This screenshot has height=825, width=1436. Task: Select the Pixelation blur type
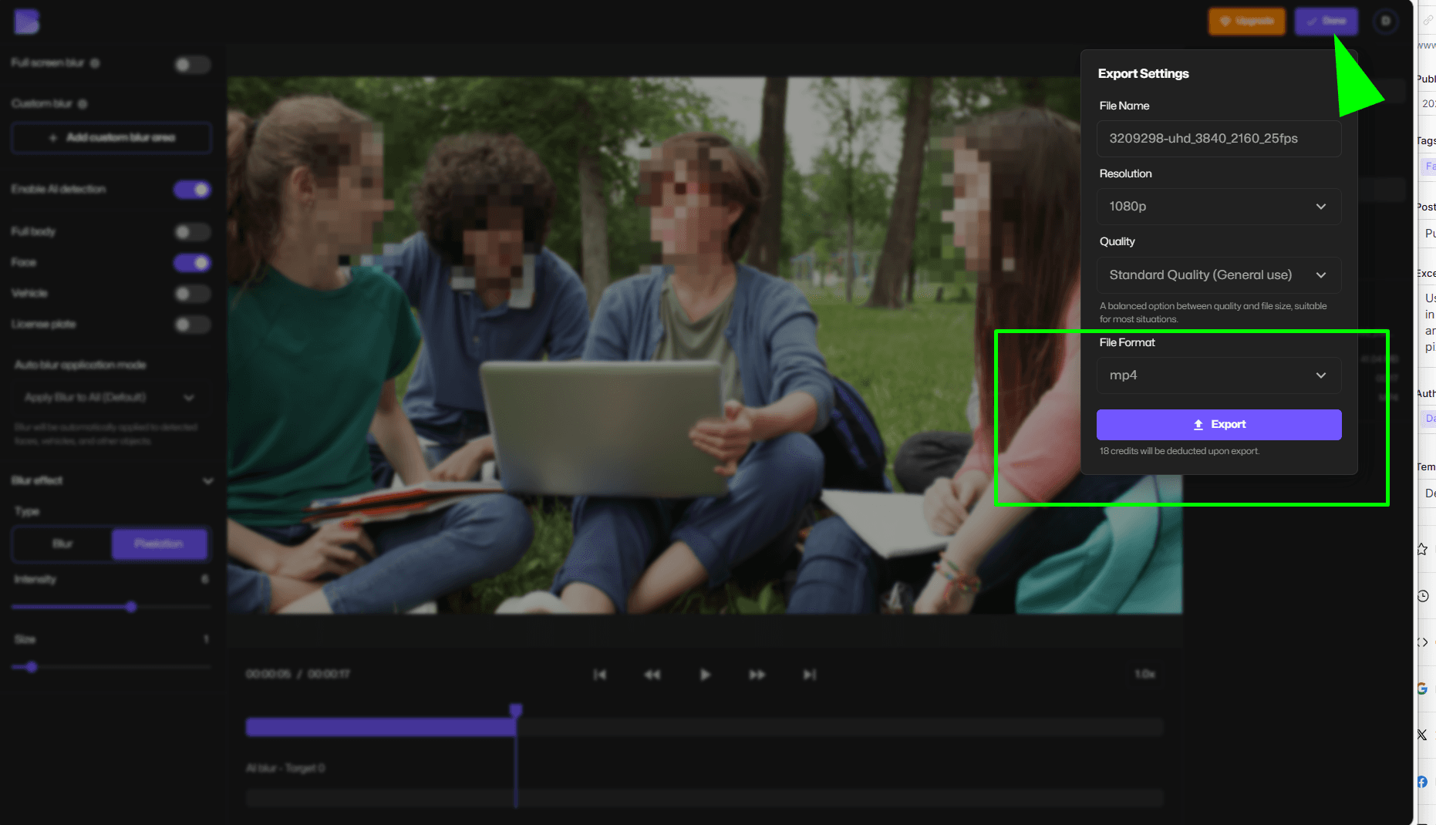pyautogui.click(x=159, y=544)
